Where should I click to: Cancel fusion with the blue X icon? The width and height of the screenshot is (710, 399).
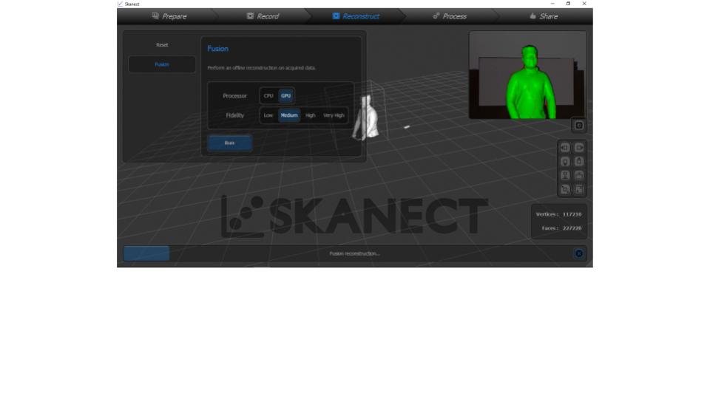coord(578,253)
